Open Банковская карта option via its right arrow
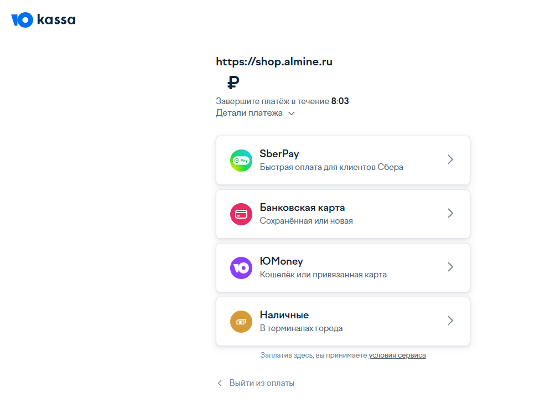The height and width of the screenshot is (413, 540). point(450,213)
